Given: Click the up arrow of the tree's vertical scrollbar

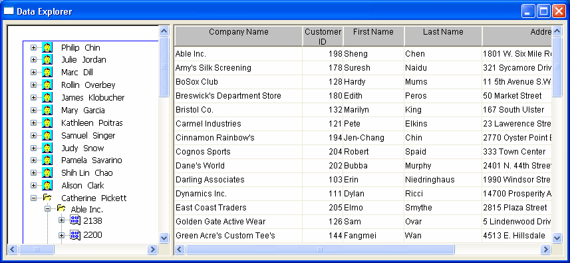Looking at the screenshot, I should [x=164, y=31].
